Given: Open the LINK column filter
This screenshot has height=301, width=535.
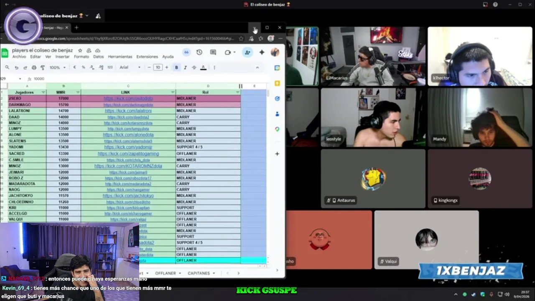Looking at the screenshot, I should (173, 92).
